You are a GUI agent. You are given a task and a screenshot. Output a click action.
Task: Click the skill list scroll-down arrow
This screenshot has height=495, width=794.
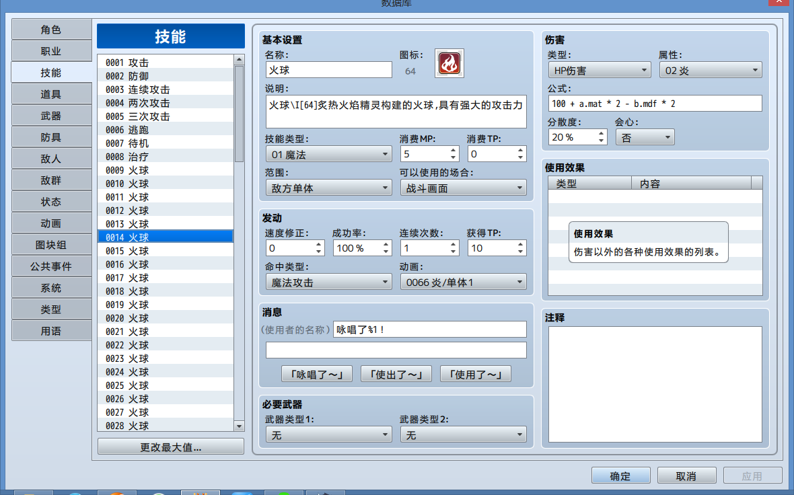click(x=239, y=426)
